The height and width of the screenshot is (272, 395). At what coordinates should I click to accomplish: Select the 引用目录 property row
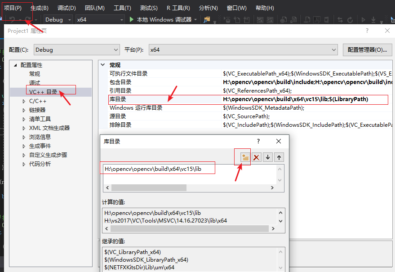pyautogui.click(x=250, y=90)
